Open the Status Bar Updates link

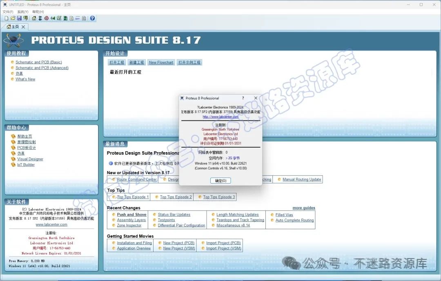pos(174,215)
